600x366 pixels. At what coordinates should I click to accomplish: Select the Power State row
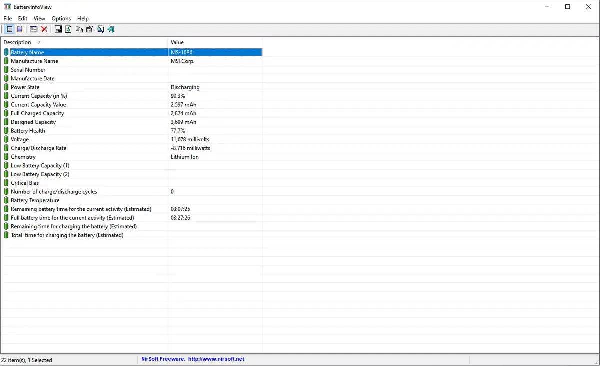click(x=132, y=87)
